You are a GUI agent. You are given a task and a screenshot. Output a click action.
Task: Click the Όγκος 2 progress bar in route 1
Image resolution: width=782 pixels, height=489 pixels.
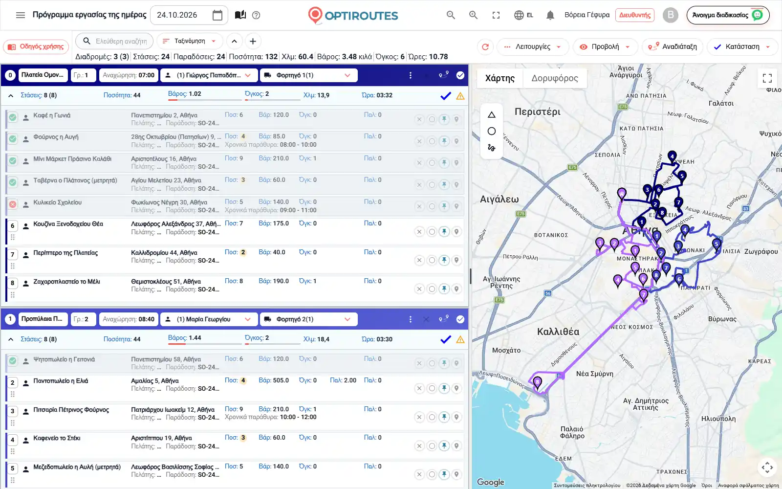[272, 344]
